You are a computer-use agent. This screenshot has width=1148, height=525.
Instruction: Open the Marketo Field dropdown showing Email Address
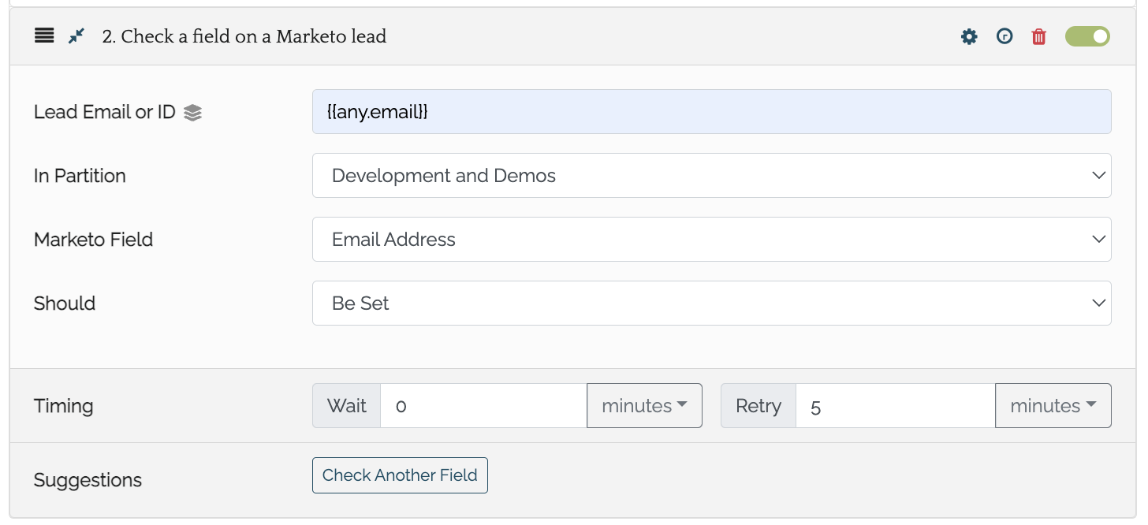tap(712, 239)
